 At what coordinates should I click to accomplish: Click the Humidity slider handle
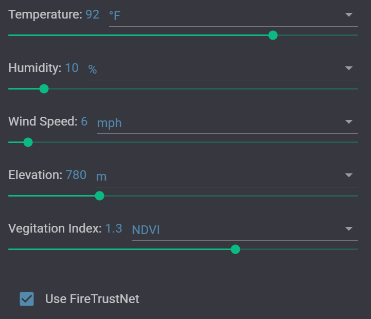pos(44,88)
